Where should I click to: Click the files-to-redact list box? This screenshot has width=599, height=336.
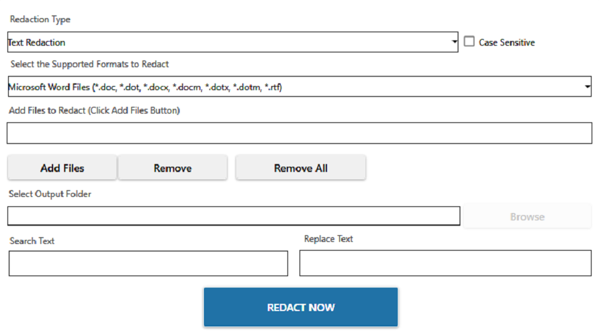pyautogui.click(x=299, y=133)
